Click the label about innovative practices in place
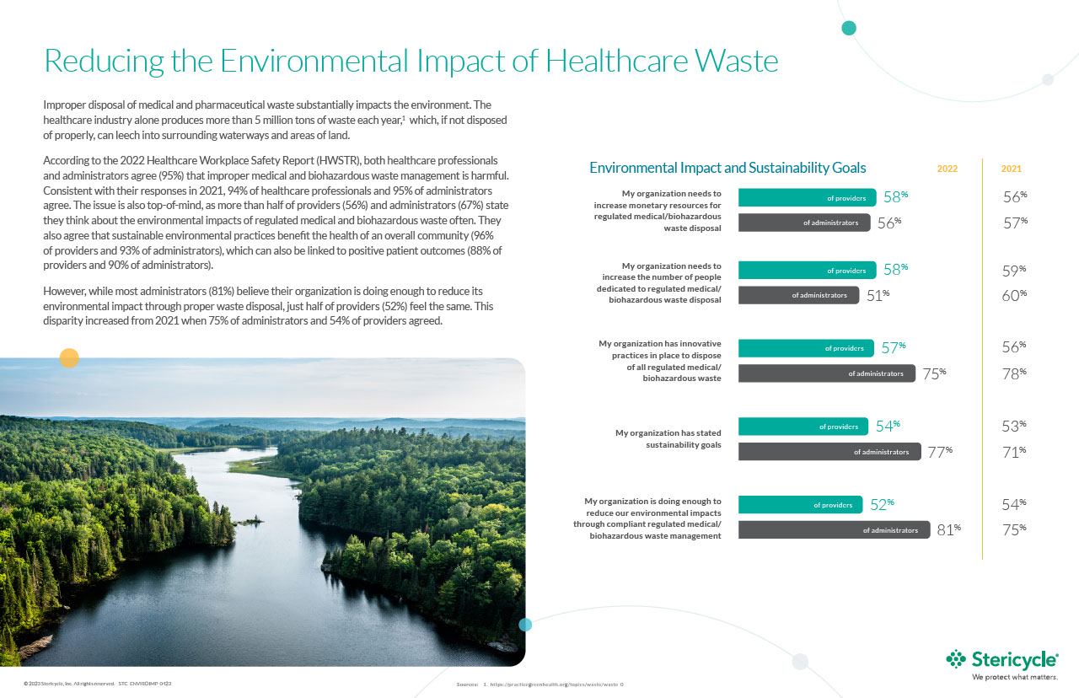Screen dimensions: 1079x698 coord(660,361)
